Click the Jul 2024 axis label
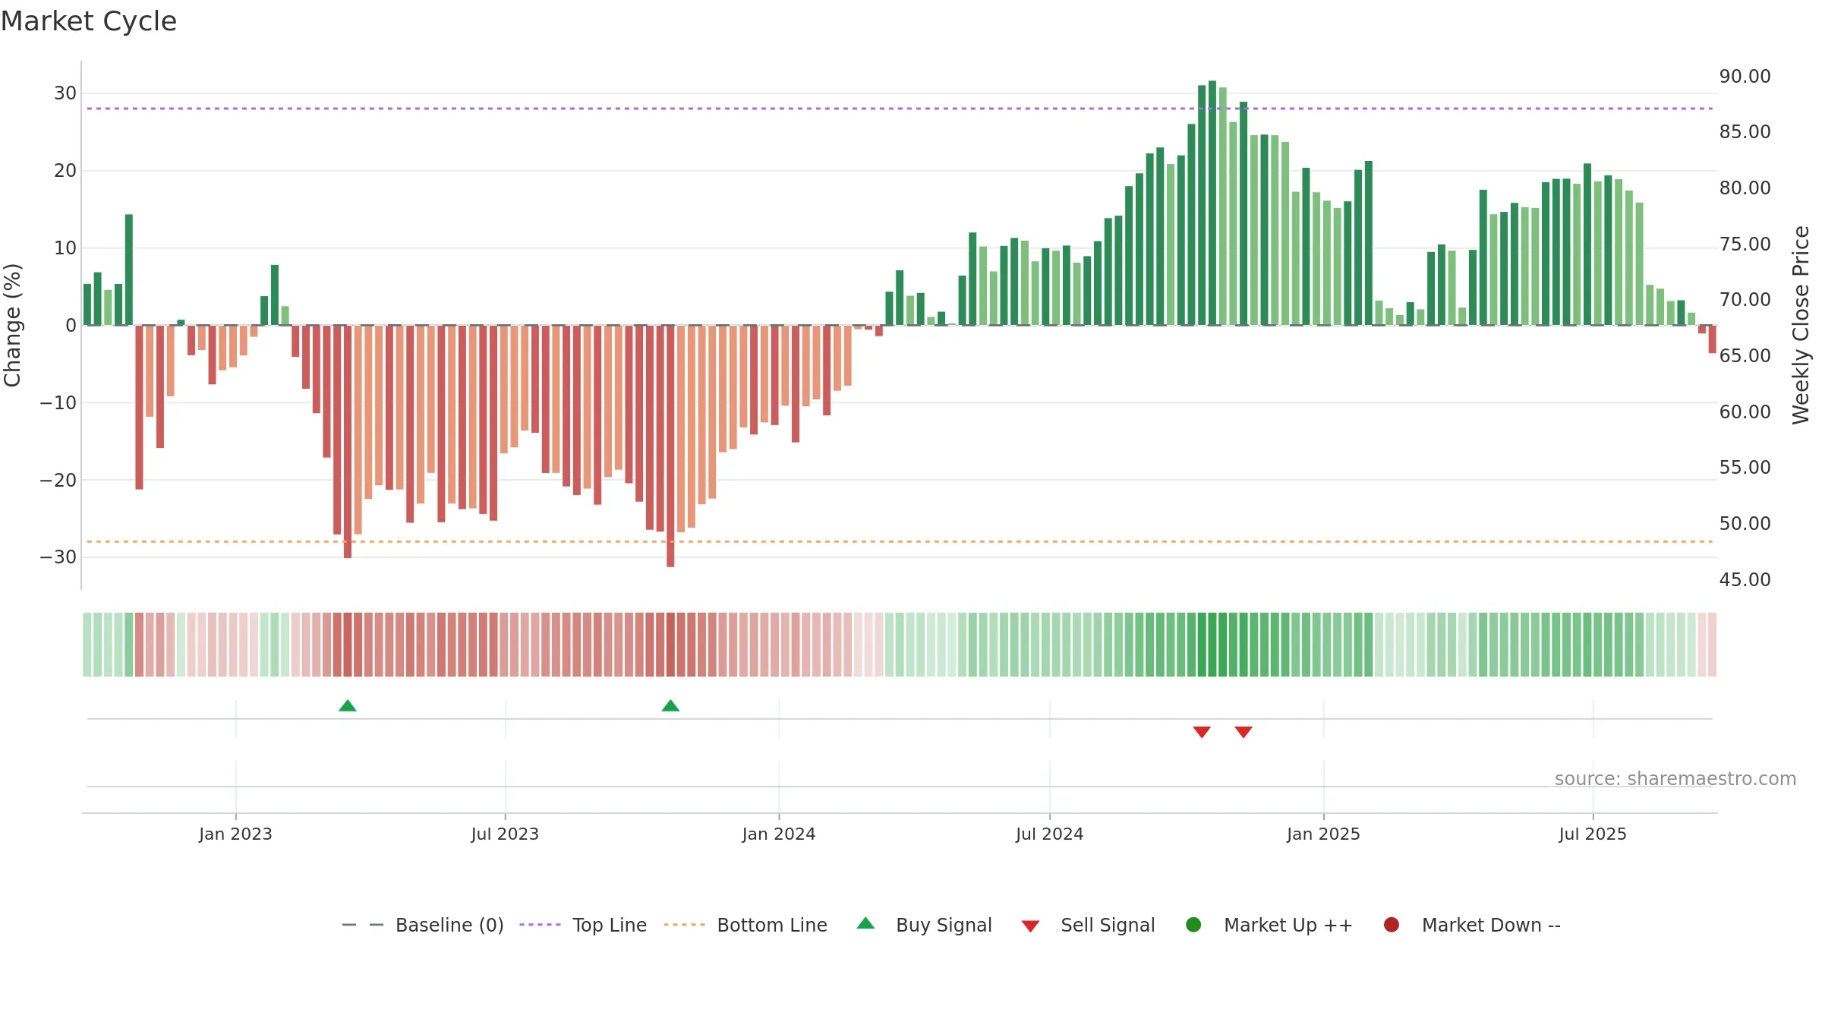The width and height of the screenshot is (1822, 1025). (x=1050, y=834)
